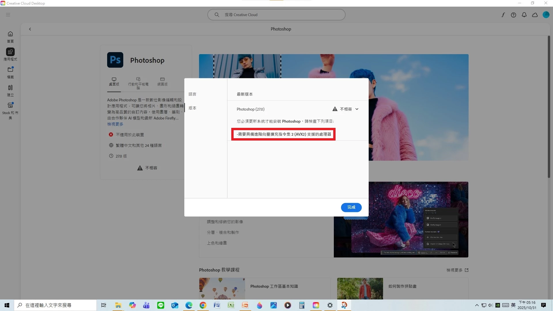
Task: Select the Apps (應用程式) sidebar icon
Action: pyautogui.click(x=10, y=52)
